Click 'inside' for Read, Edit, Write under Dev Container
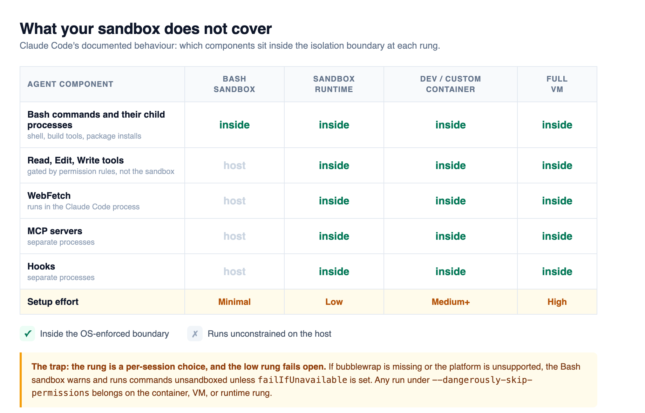 pyautogui.click(x=450, y=166)
